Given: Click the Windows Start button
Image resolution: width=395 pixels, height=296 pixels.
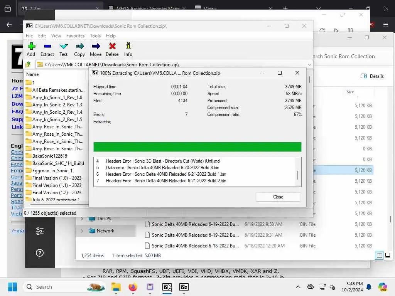Looking at the screenshot, I should click(12, 287).
